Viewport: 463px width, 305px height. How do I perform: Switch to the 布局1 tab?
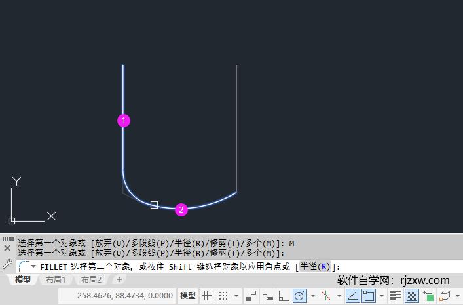click(56, 279)
